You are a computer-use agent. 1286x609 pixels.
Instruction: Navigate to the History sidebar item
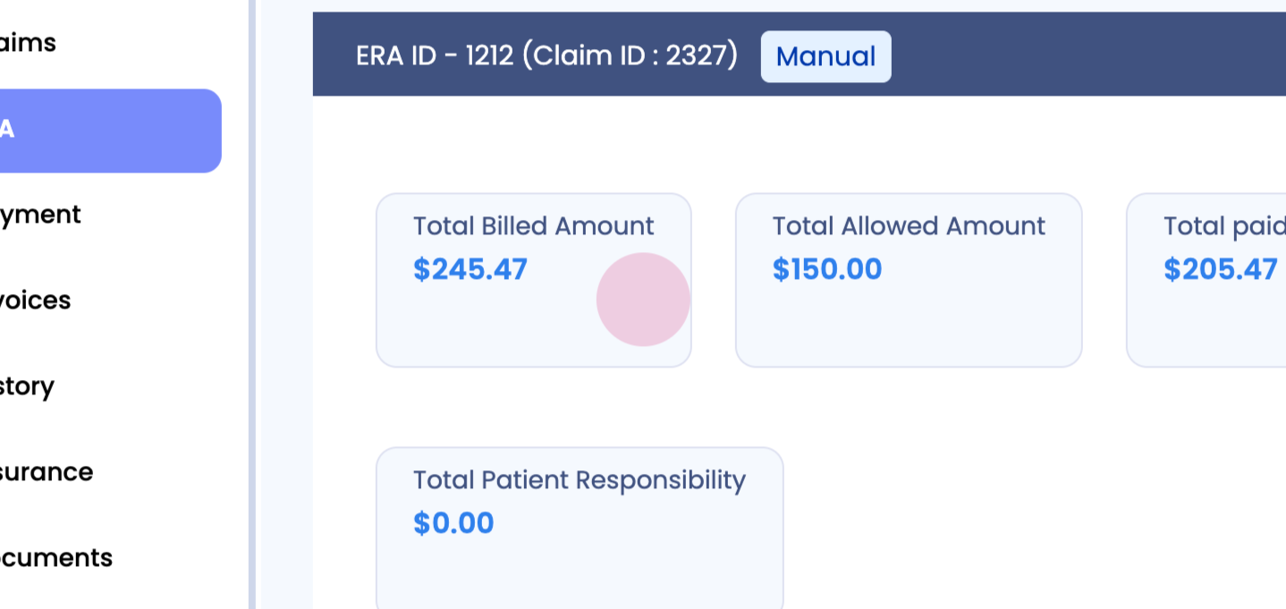coord(27,386)
